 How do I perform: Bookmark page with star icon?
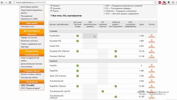point(155,2)
